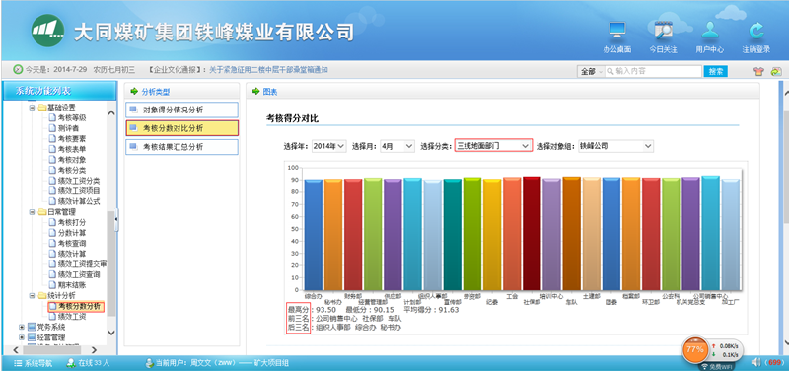Click the shirt skin icon

point(758,71)
